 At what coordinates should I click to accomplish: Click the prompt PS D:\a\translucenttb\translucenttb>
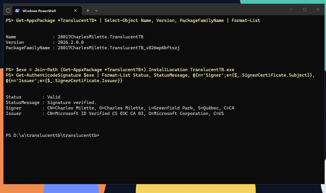click(x=53, y=135)
